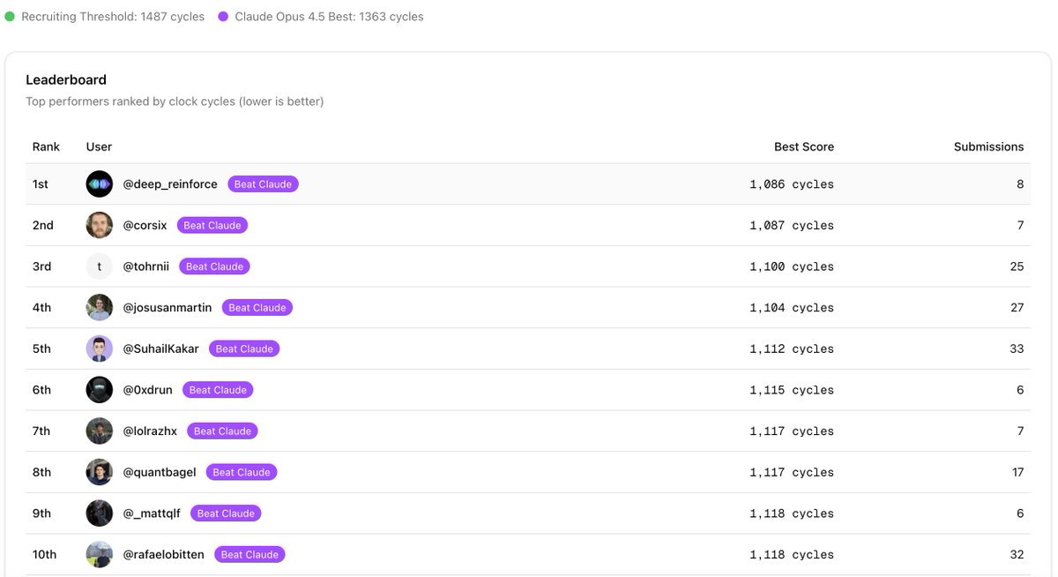1058x577 pixels.
Task: Select 'Recruiting Threshold: 1487 cycles' legend text
Action: (x=113, y=17)
